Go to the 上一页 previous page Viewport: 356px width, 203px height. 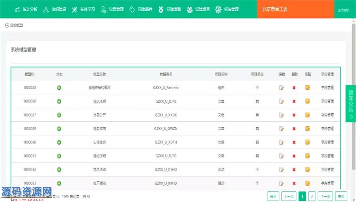coord(289,196)
